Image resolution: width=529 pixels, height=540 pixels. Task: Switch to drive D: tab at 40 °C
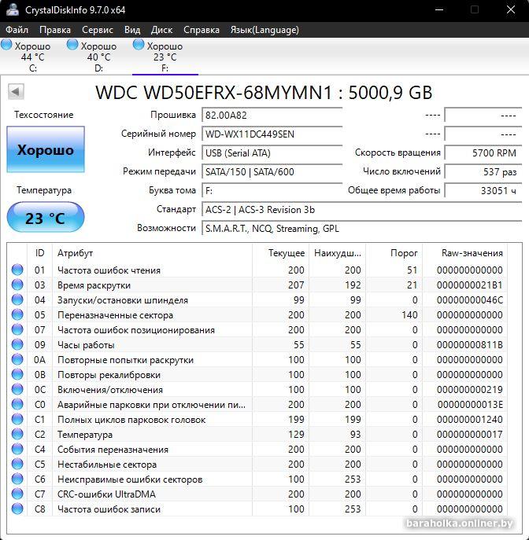98,57
